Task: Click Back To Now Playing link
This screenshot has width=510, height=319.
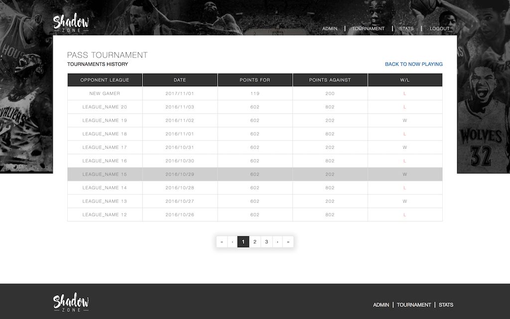Action: (413, 64)
